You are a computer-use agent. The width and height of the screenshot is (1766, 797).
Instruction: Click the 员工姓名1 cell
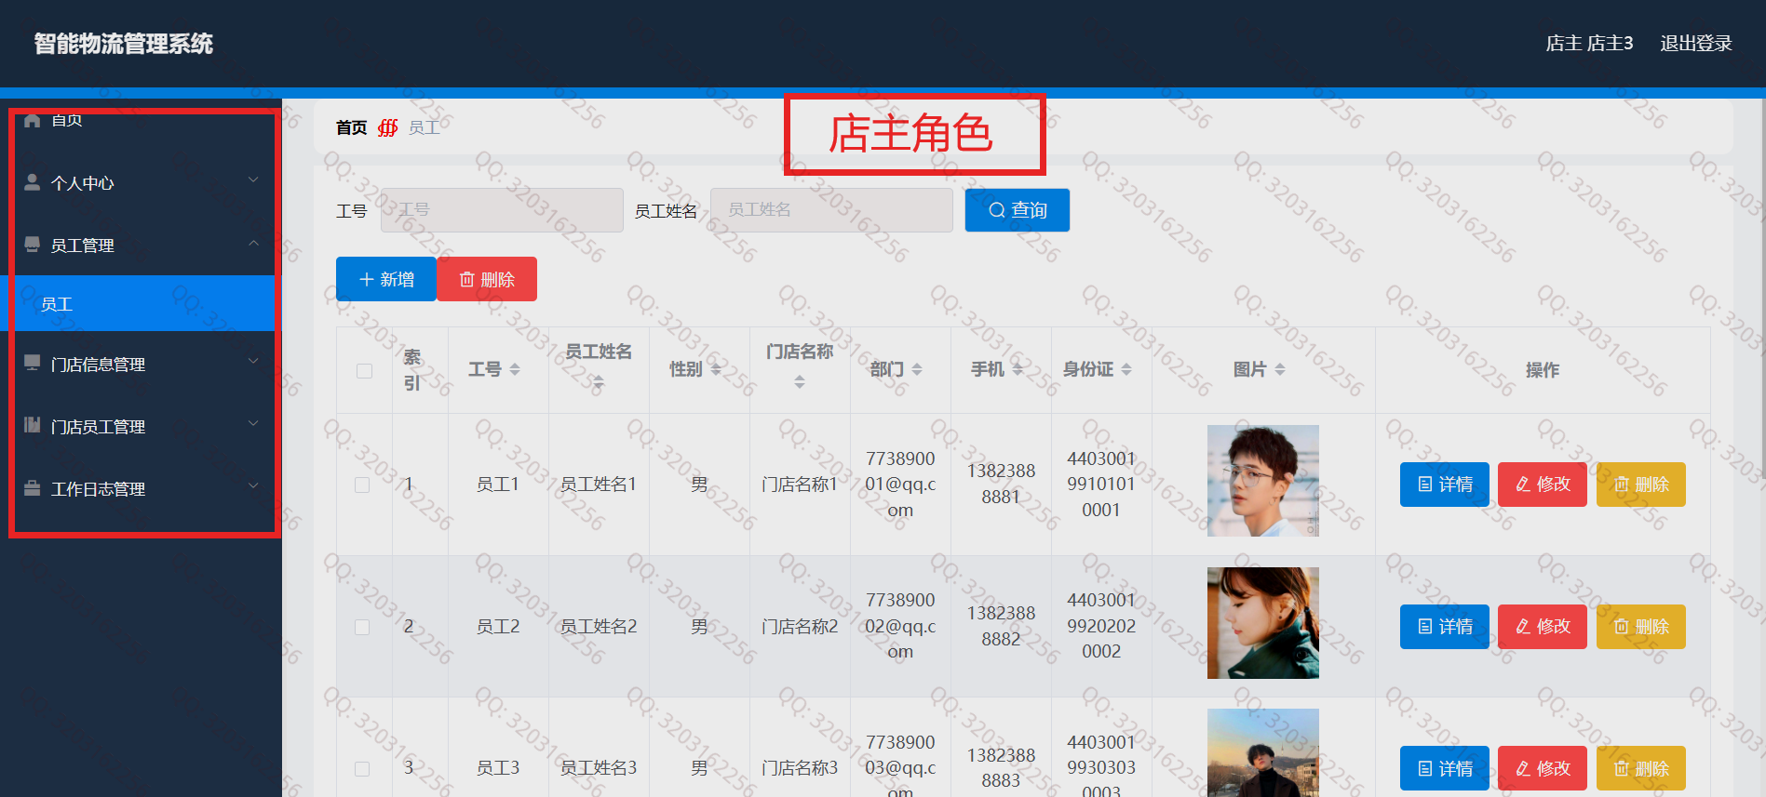coord(599,485)
